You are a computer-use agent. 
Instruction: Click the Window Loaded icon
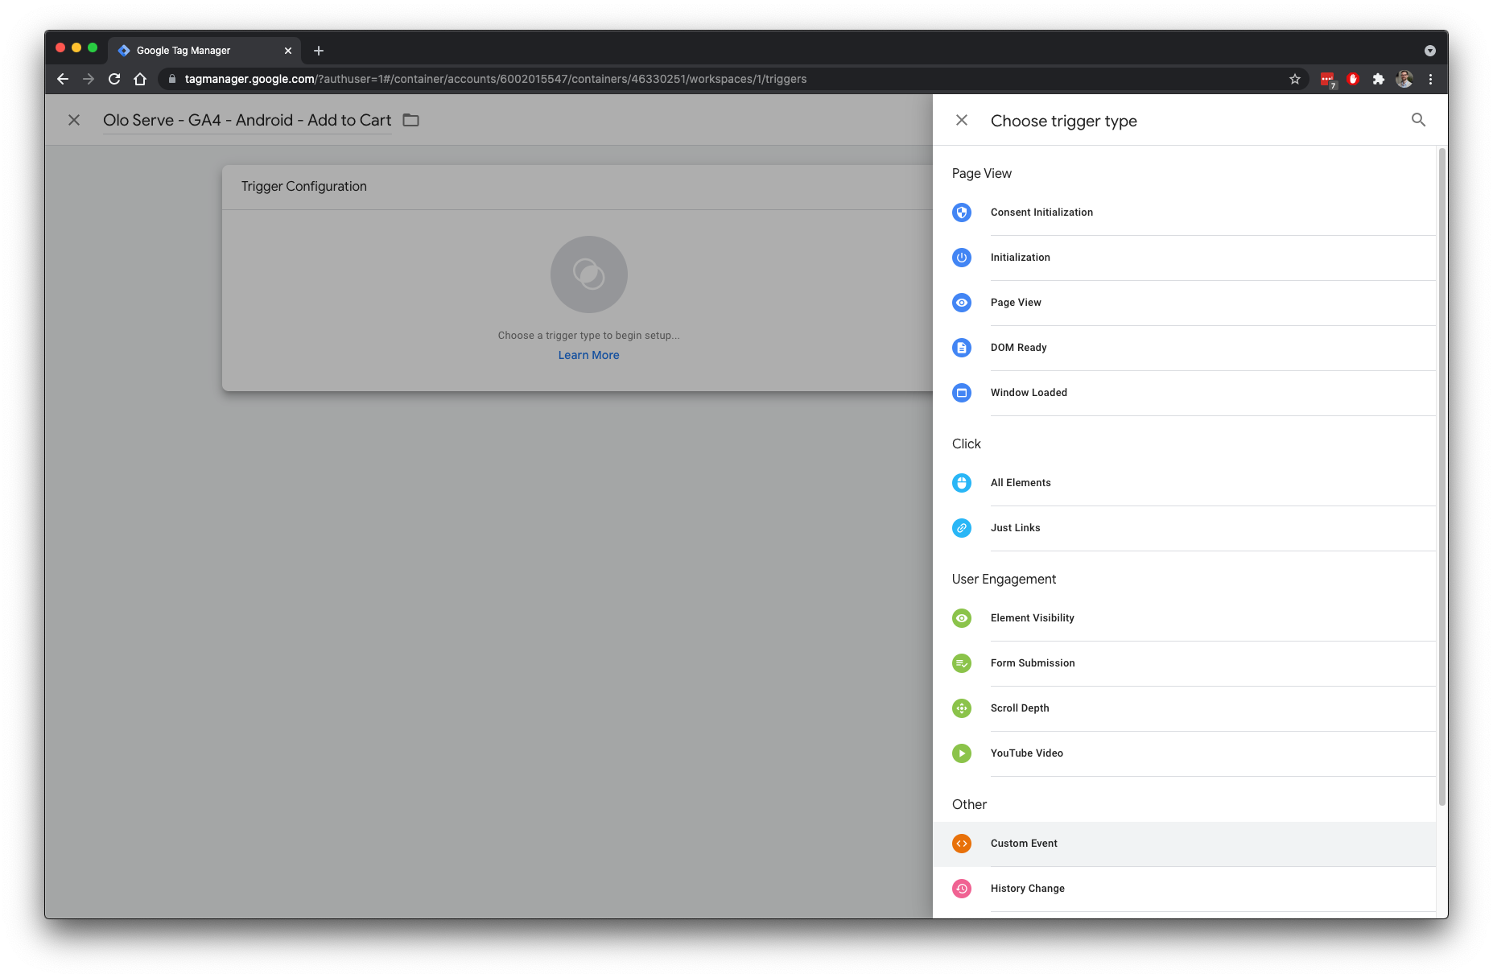962,393
